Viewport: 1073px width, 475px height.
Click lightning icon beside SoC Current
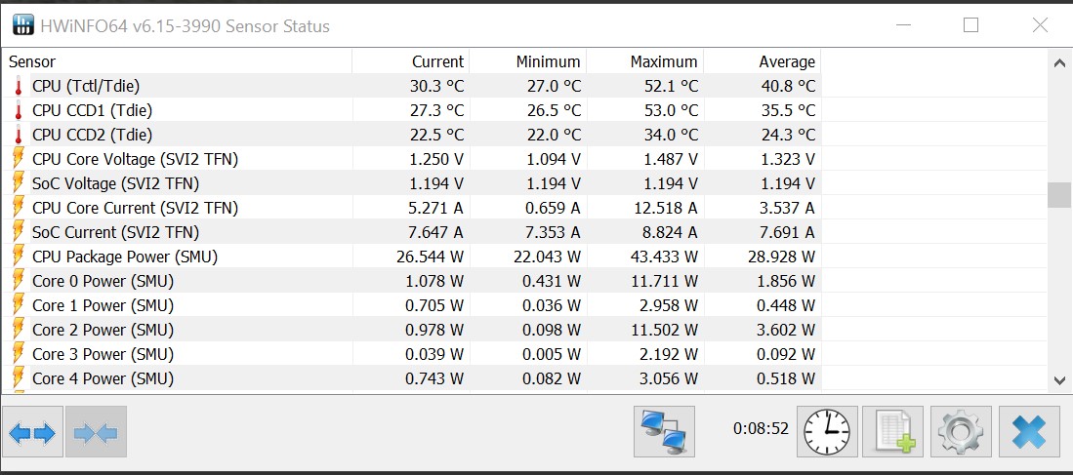(19, 232)
